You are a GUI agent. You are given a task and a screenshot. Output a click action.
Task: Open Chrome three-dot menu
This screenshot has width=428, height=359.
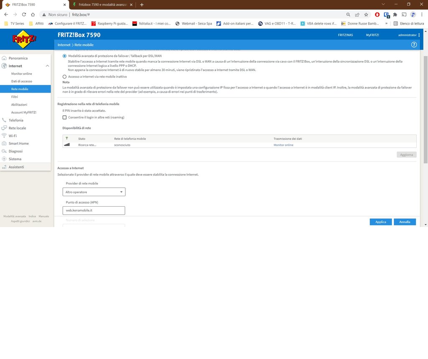coord(422,15)
